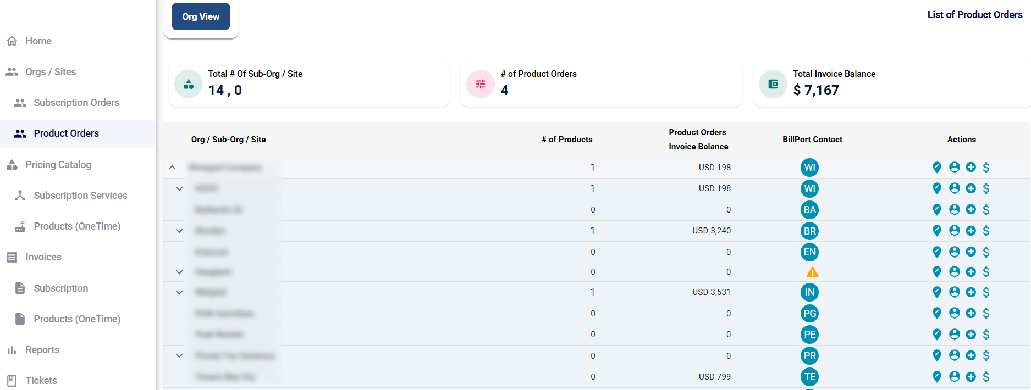Click the plus icon in the USD 3,531 row
The image size is (1031, 390).
[x=971, y=292]
